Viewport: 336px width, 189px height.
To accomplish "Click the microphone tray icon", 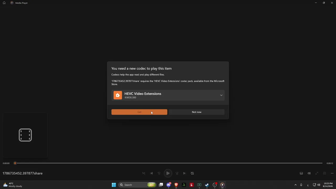I will point(301,185).
